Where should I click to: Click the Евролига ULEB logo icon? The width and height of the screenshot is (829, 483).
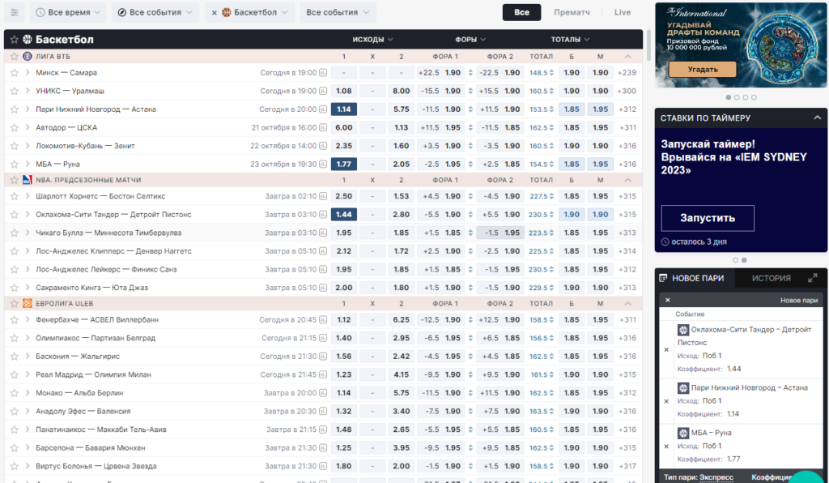(x=28, y=304)
